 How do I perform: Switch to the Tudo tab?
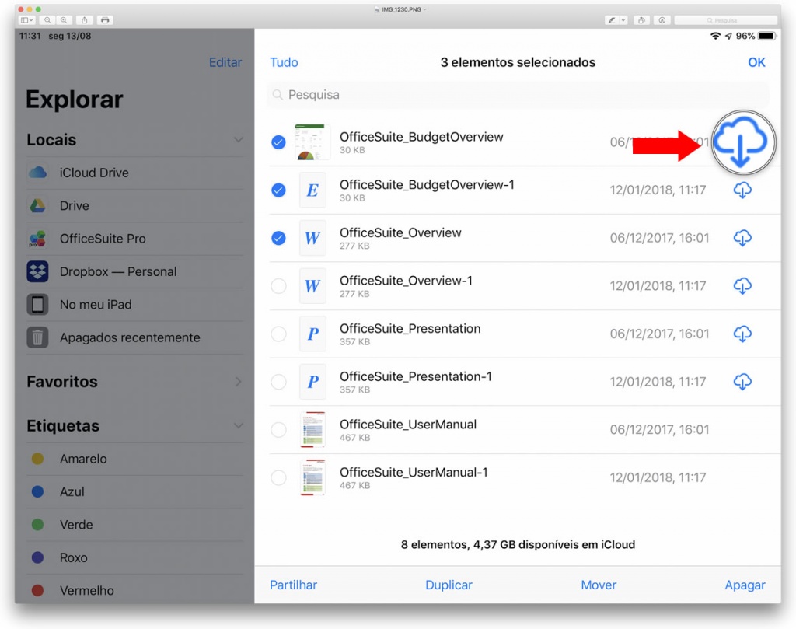click(x=284, y=62)
